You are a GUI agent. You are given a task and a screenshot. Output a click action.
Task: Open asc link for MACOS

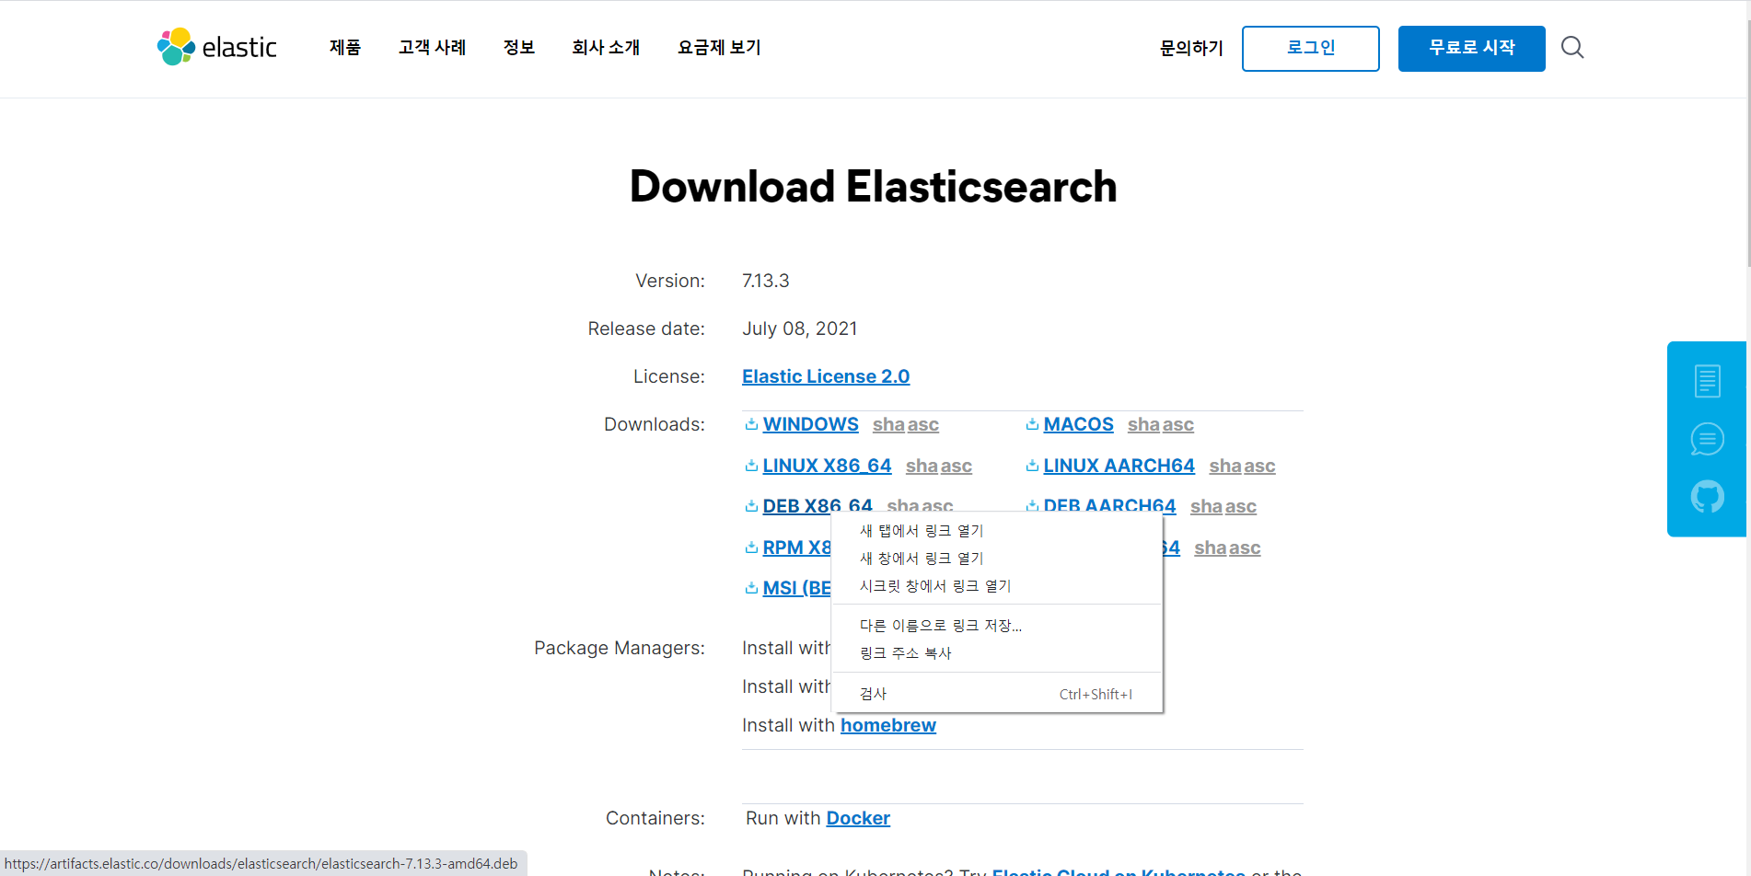pos(1178,424)
